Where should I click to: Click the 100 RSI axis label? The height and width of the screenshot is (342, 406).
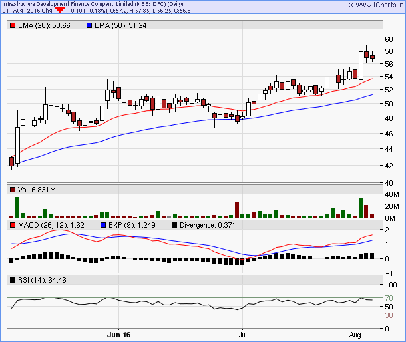(391, 285)
